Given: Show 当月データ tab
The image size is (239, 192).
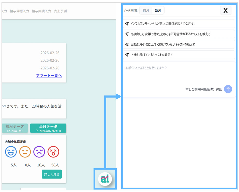Looking at the screenshot, I should (48, 128).
